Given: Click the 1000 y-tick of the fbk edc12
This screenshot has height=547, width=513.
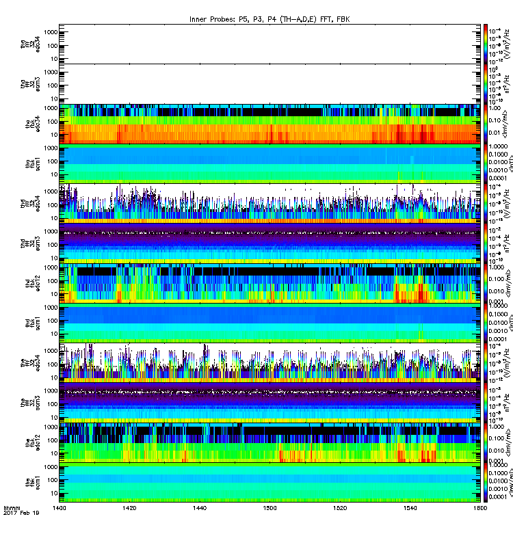Looking at the screenshot, I should (51, 427).
